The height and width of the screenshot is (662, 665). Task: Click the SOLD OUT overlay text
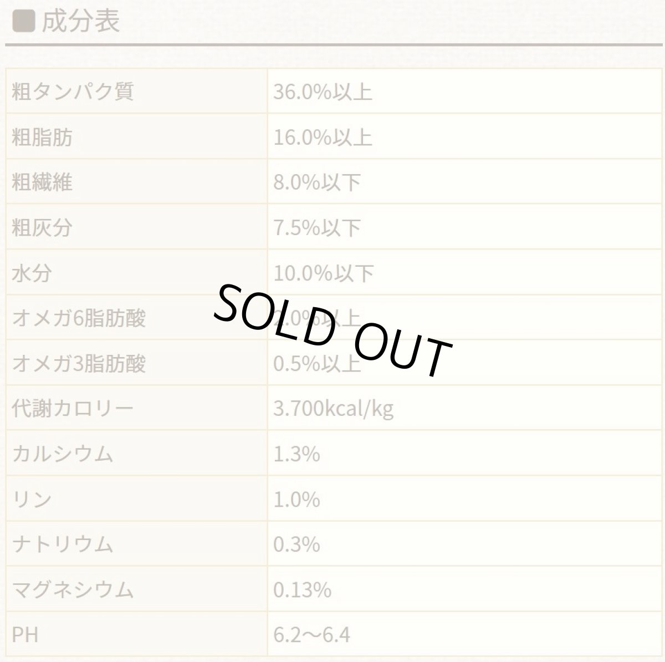331,329
